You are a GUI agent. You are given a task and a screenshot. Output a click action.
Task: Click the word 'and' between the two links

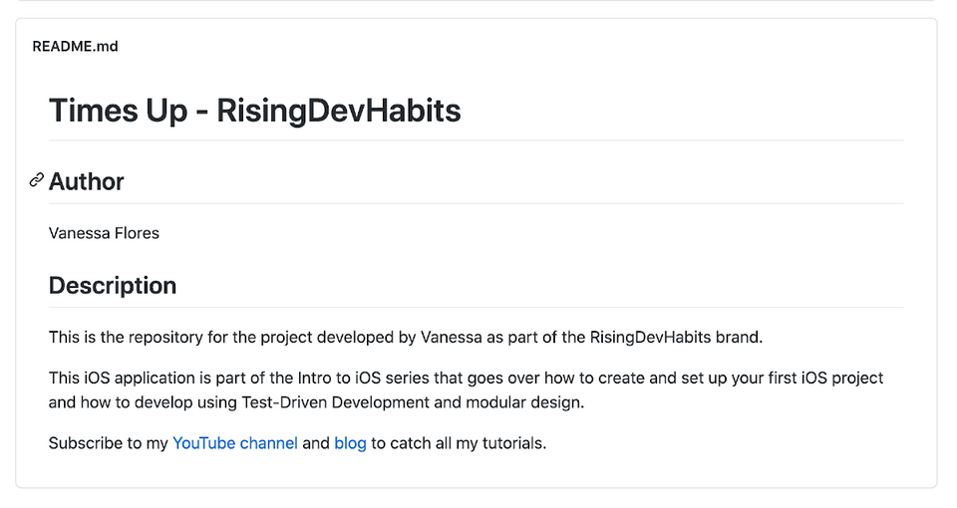point(316,443)
